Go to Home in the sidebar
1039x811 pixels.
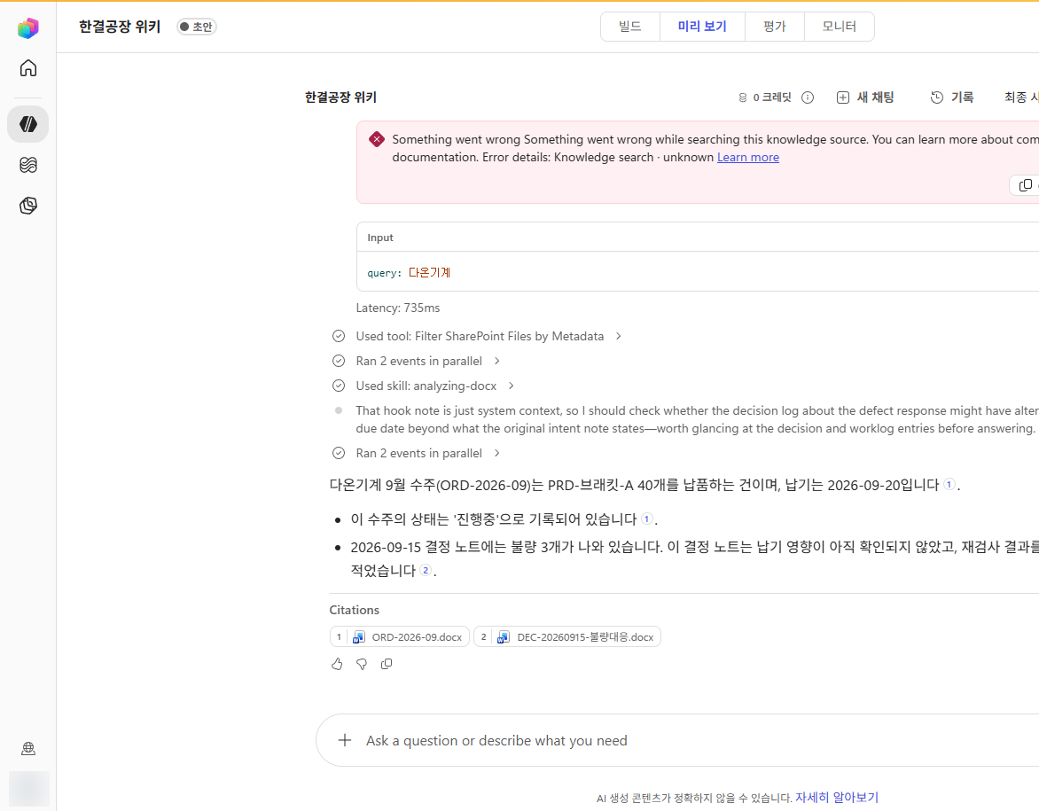pyautogui.click(x=27, y=68)
